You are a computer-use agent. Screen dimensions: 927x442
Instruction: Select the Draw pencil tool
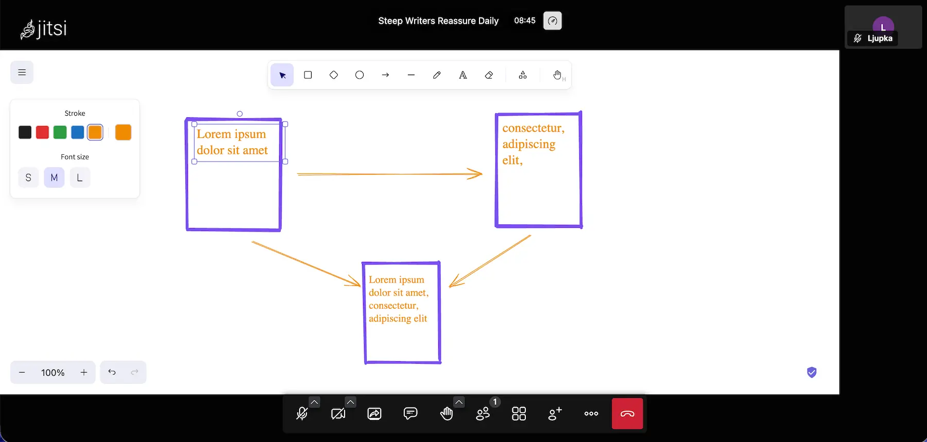coord(437,75)
